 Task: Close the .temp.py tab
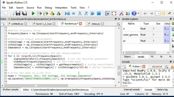point(102,24)
